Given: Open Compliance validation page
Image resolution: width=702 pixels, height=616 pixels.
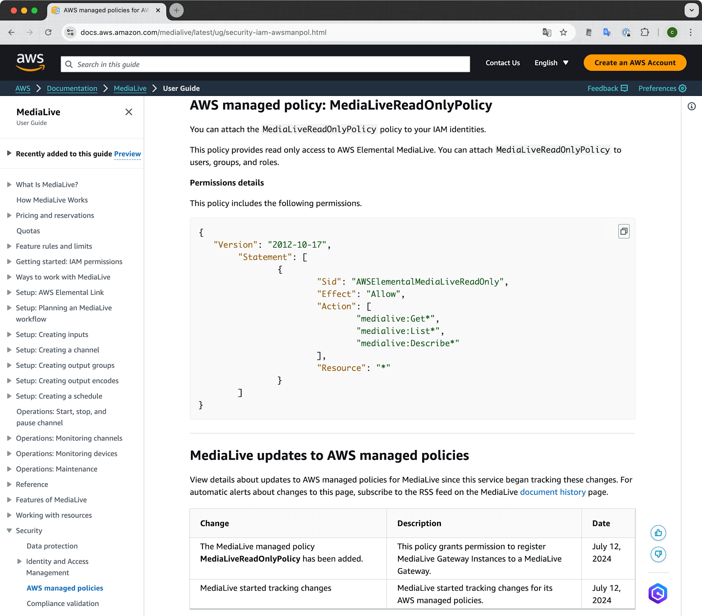Looking at the screenshot, I should pyautogui.click(x=62, y=604).
